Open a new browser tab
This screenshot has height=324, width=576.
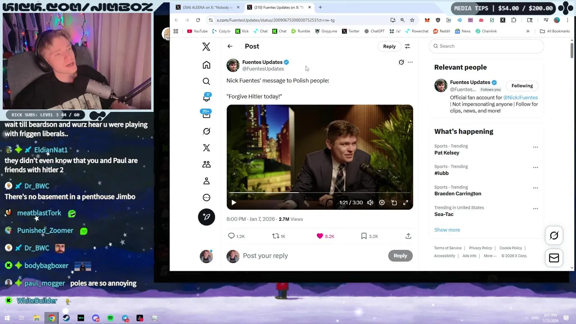[320, 8]
